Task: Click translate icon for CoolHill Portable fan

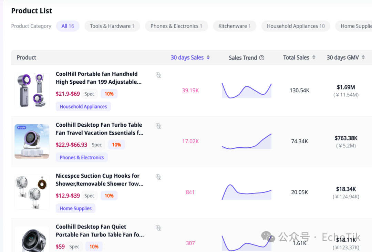Action: (x=158, y=75)
